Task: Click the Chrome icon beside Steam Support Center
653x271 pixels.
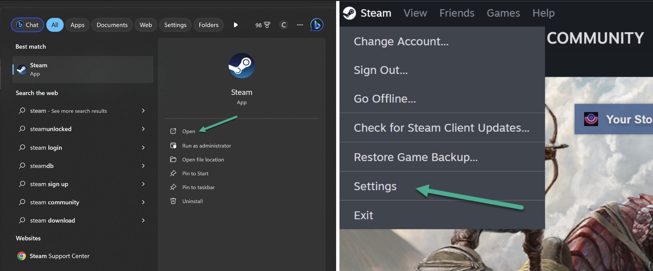Action: tap(21, 256)
